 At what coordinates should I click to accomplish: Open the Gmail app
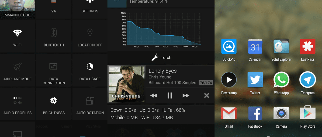(x=229, y=113)
